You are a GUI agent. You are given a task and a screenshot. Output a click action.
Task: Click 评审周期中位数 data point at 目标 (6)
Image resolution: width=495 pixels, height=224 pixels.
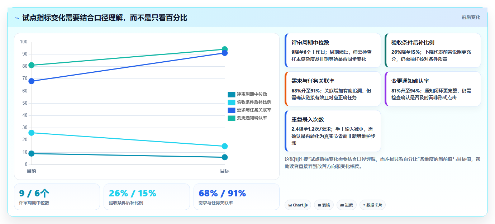225,157
